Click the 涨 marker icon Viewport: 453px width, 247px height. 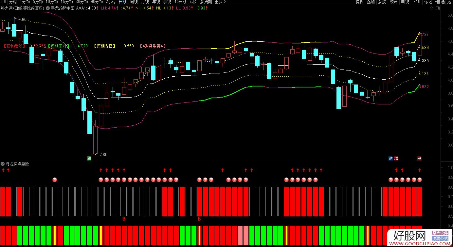(419, 159)
